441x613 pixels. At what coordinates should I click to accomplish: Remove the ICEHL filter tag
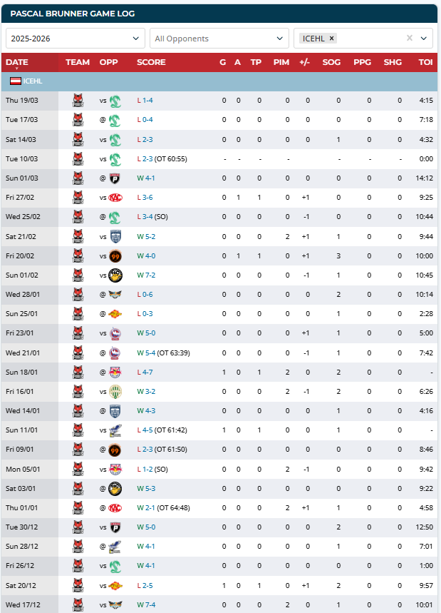pos(331,39)
